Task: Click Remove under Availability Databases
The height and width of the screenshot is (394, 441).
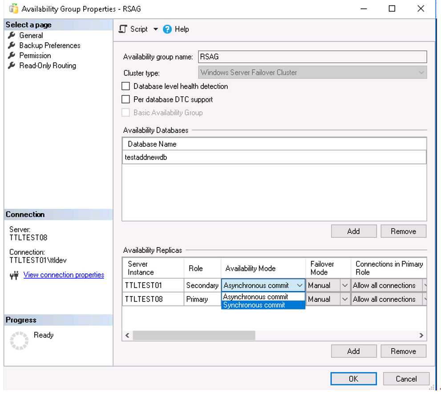Action: [403, 231]
